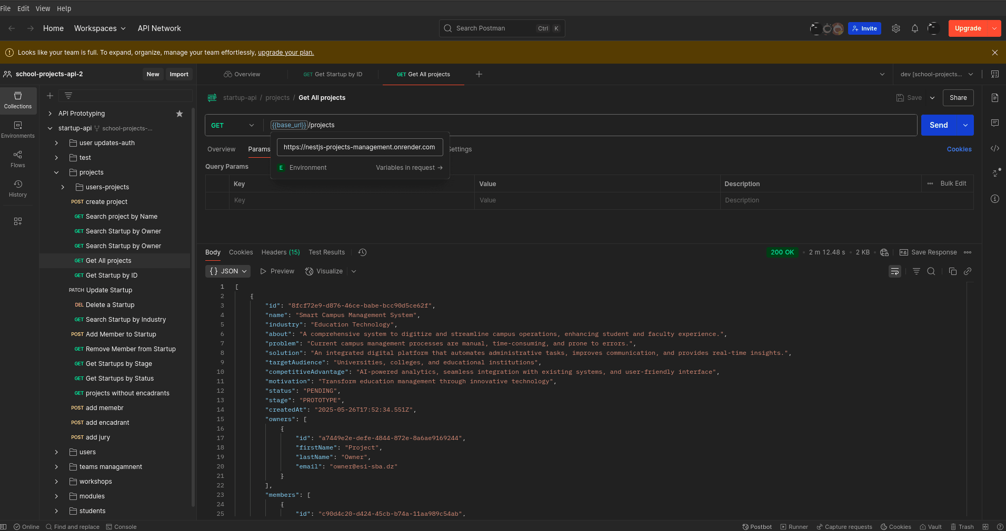The image size is (1006, 531).
Task: Open the Flows sidebar panel
Action: pos(18,159)
